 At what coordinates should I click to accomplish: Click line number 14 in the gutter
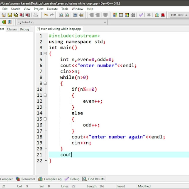[40, 113]
